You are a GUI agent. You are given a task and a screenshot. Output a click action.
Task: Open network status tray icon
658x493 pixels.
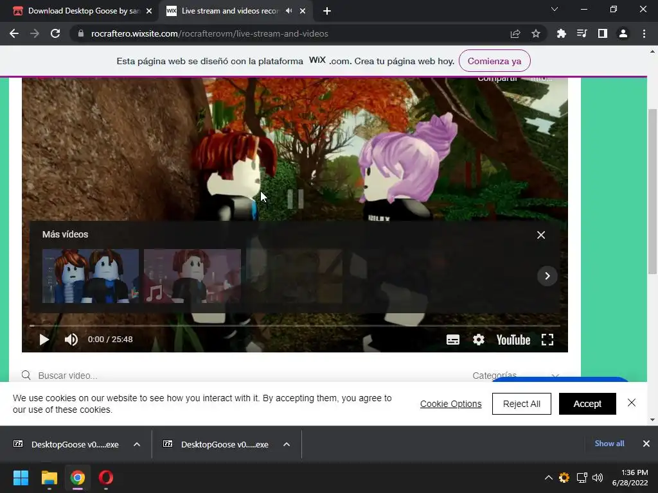click(x=582, y=478)
